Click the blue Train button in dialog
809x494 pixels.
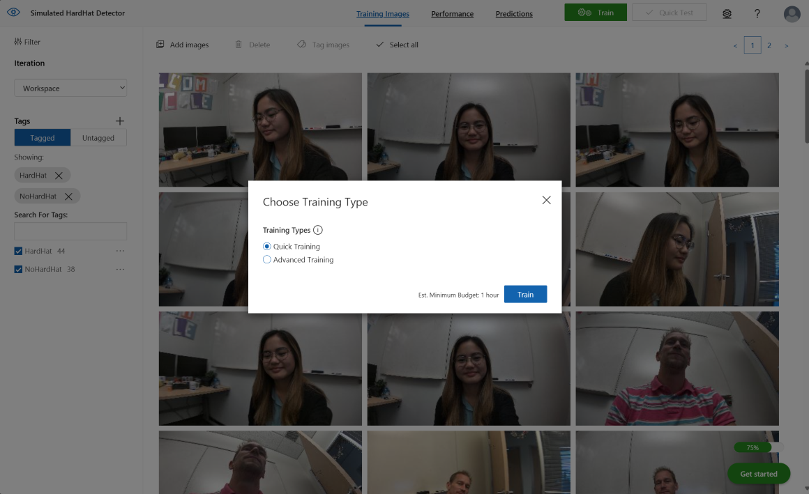tap(525, 295)
